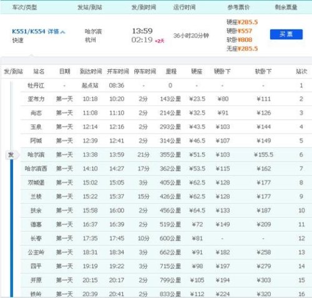
Task: Click the ¥303 soft sleeper price for 开原
Action: pyautogui.click(x=263, y=280)
